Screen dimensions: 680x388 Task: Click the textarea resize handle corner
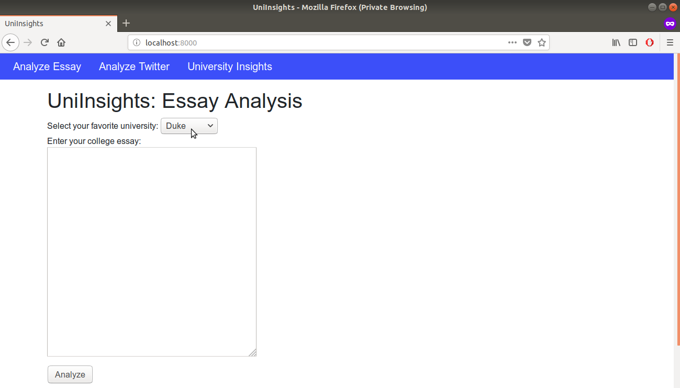tap(252, 352)
